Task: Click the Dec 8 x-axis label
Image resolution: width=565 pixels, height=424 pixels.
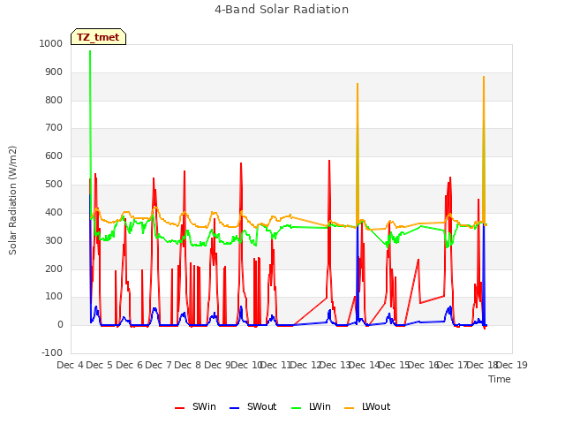Action: pos(188,365)
